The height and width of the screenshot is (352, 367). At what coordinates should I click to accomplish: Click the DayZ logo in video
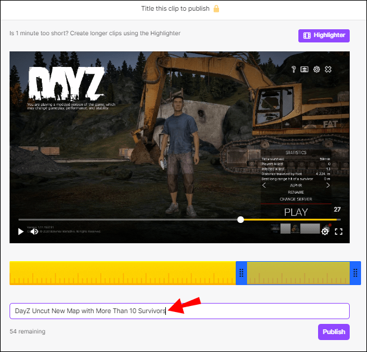66,84
